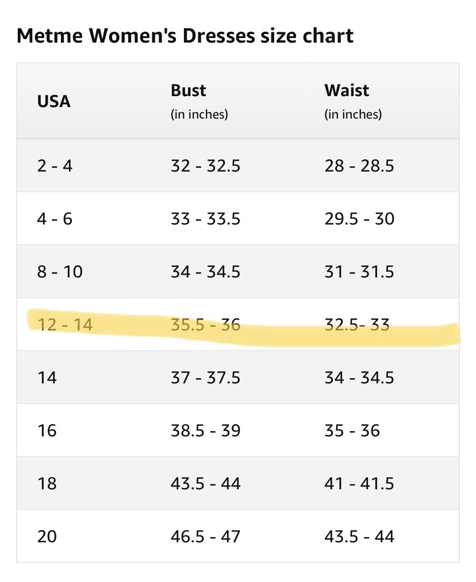The height and width of the screenshot is (582, 476).
Task: Select the USA column header
Action: tap(54, 101)
